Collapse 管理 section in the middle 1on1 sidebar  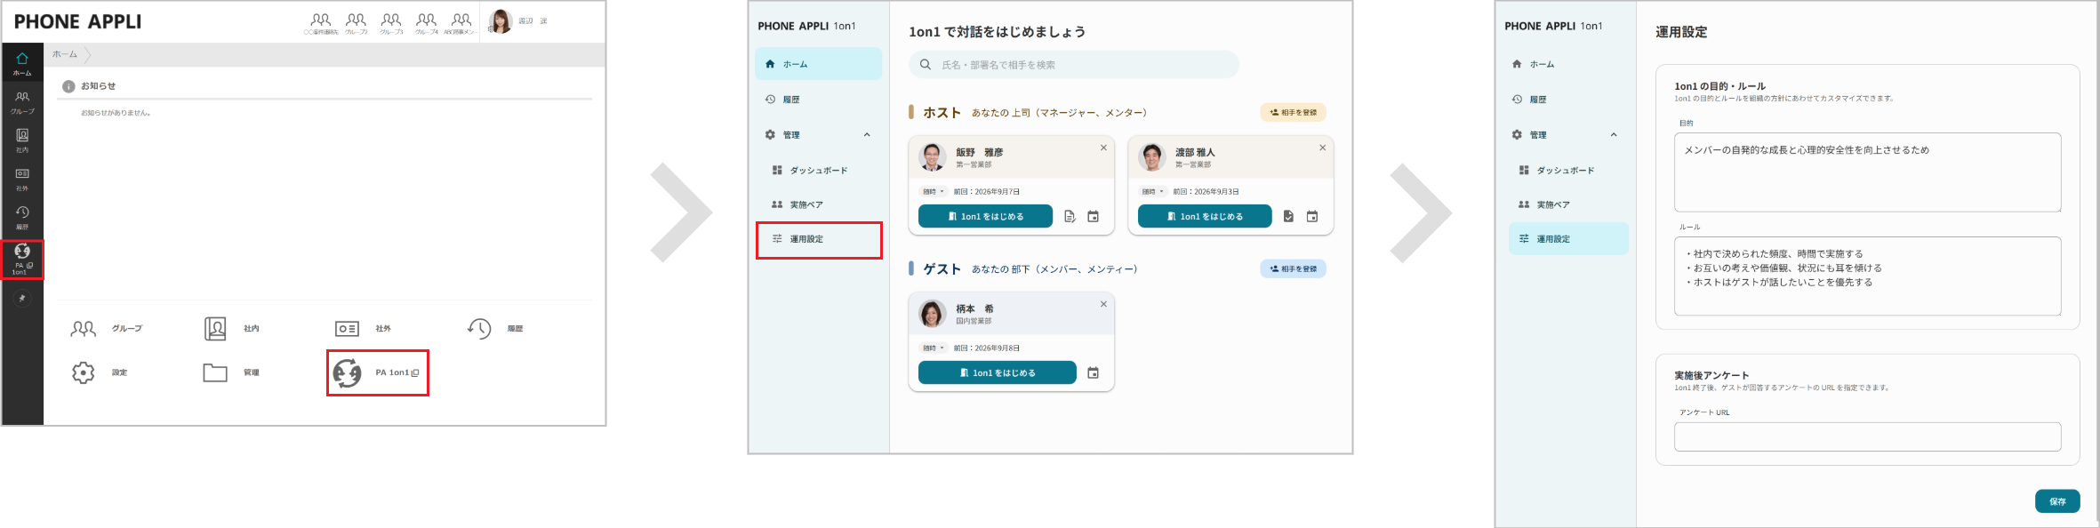click(x=867, y=135)
